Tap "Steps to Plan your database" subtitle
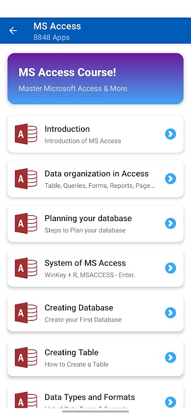Screen dimensions: 191x415 [85, 230]
